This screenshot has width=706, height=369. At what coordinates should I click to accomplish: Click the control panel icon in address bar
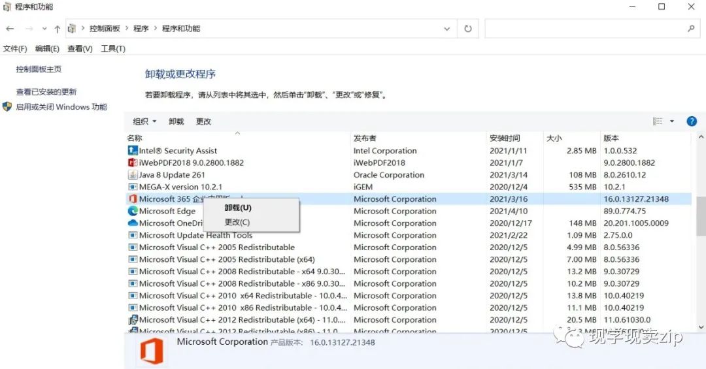(x=72, y=29)
